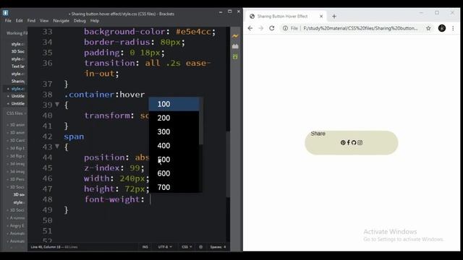Select 600 from the font-weight hints

(174, 173)
